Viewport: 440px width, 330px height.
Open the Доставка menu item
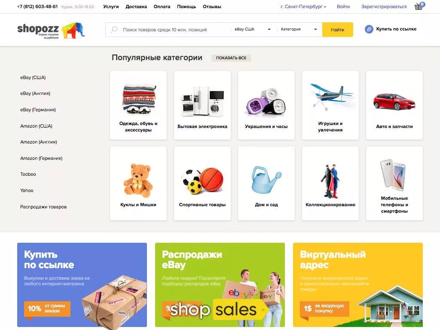(x=136, y=6)
